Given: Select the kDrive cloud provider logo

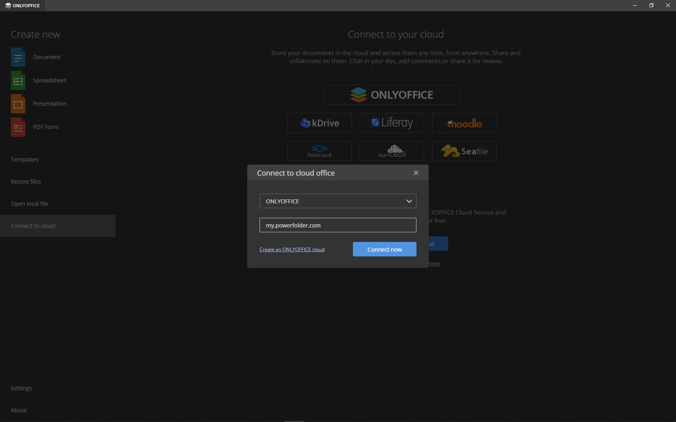Looking at the screenshot, I should point(319,123).
